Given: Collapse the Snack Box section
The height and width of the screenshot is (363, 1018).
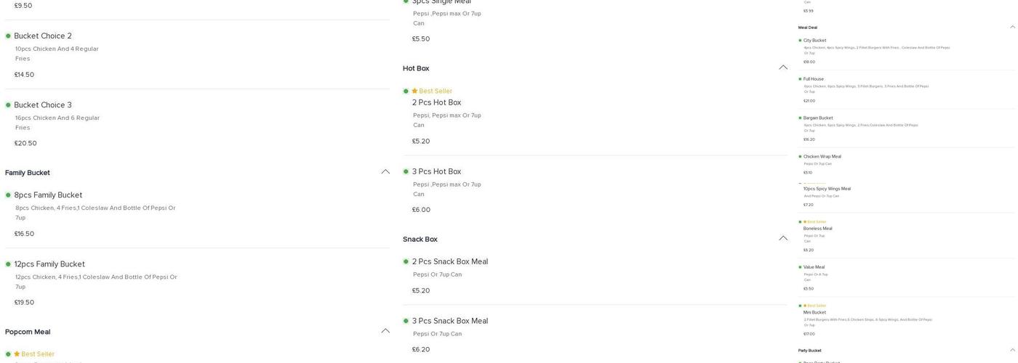Looking at the screenshot, I should [783, 238].
